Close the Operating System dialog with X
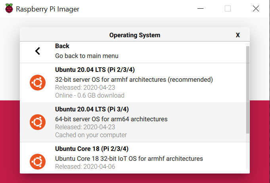Screen dimensions: 270x183 click(238, 35)
